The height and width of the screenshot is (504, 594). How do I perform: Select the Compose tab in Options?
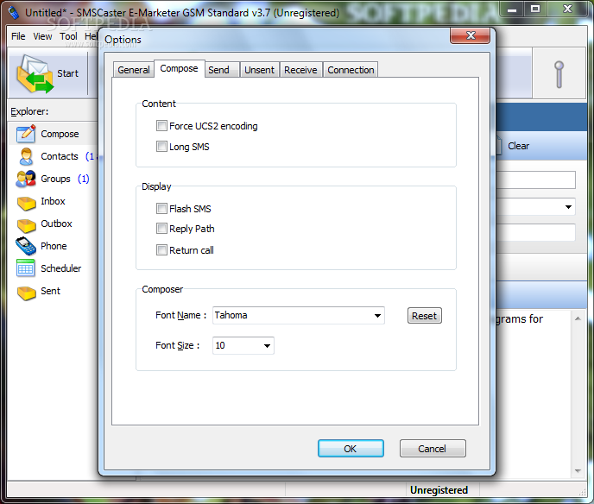[x=179, y=68]
